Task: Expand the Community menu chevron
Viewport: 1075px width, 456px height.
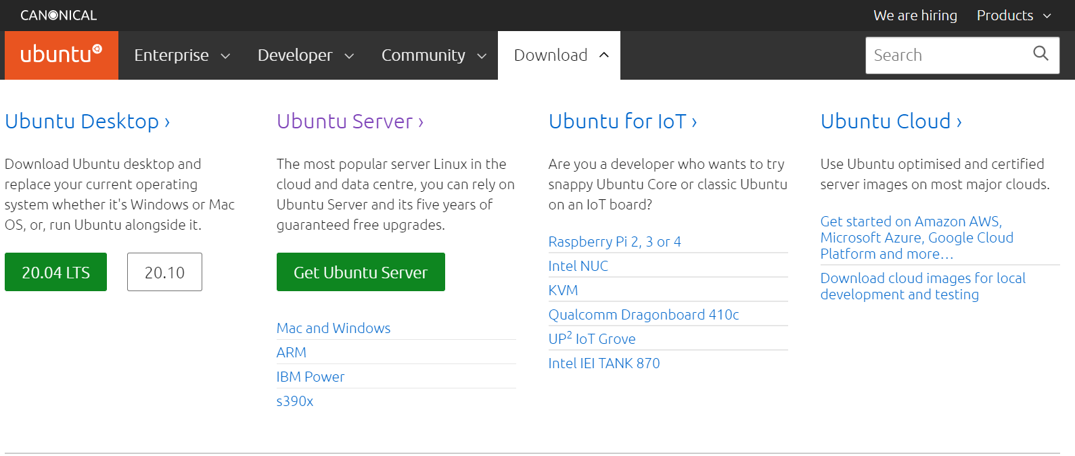Action: (482, 56)
